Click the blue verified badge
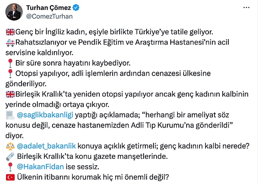 tap(76, 8)
